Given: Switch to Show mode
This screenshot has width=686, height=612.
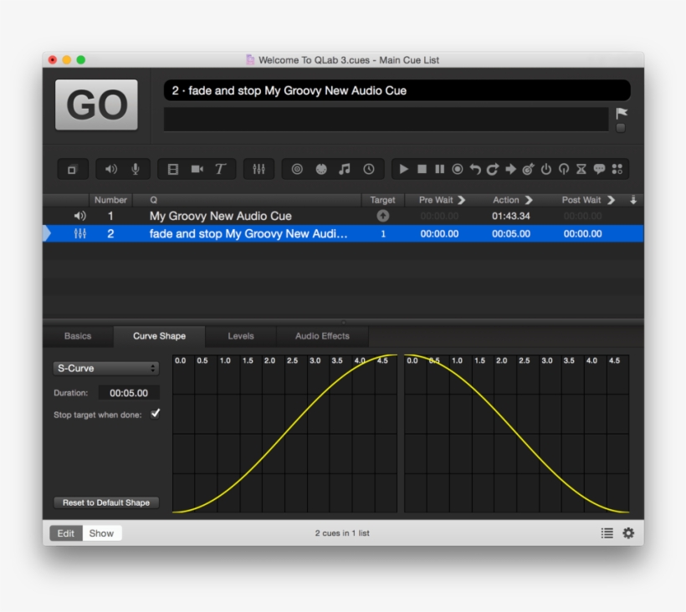Looking at the screenshot, I should tap(101, 533).
